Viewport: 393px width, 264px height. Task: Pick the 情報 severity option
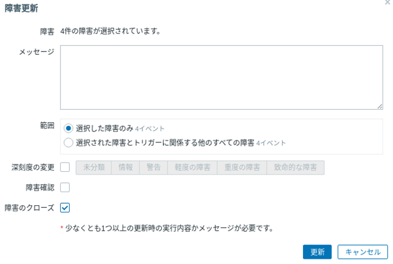(125, 167)
